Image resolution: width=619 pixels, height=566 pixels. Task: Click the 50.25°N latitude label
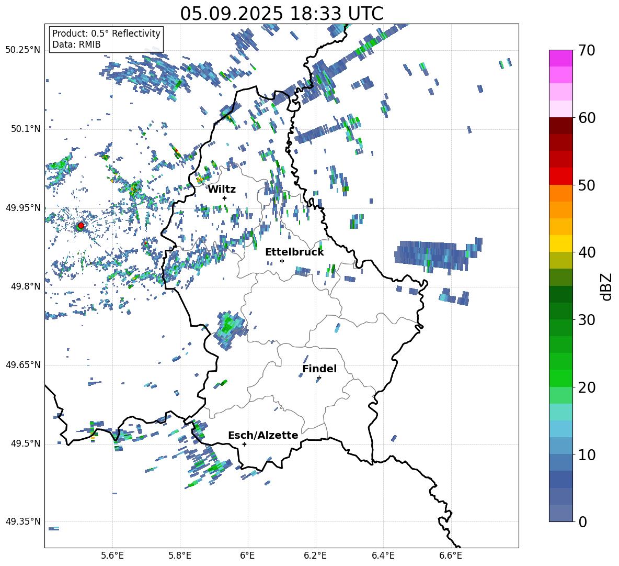[x=23, y=50]
